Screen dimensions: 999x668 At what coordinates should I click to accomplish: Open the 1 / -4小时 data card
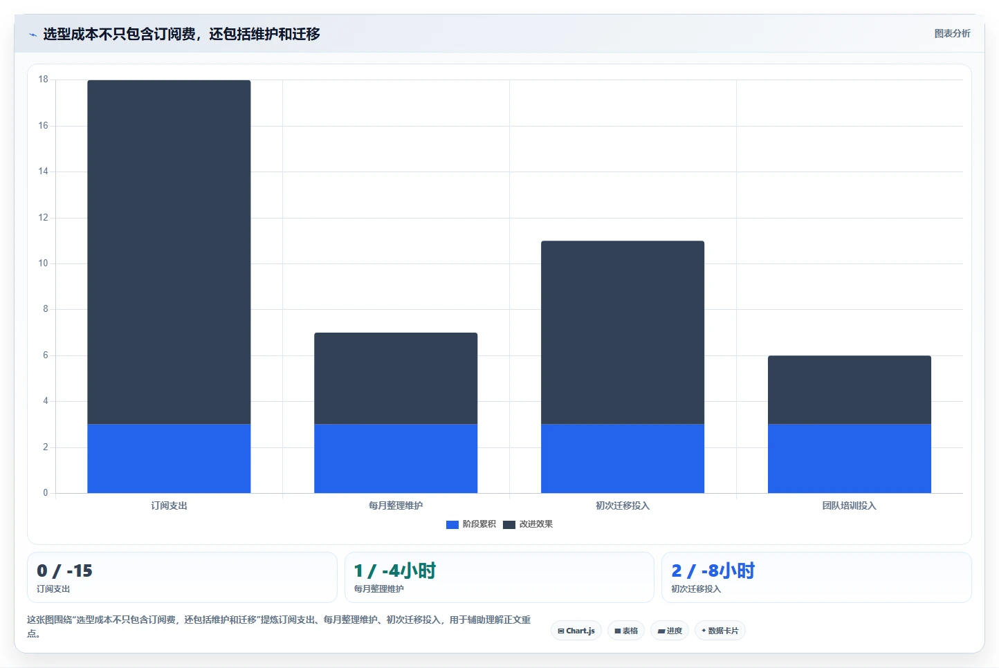click(499, 577)
